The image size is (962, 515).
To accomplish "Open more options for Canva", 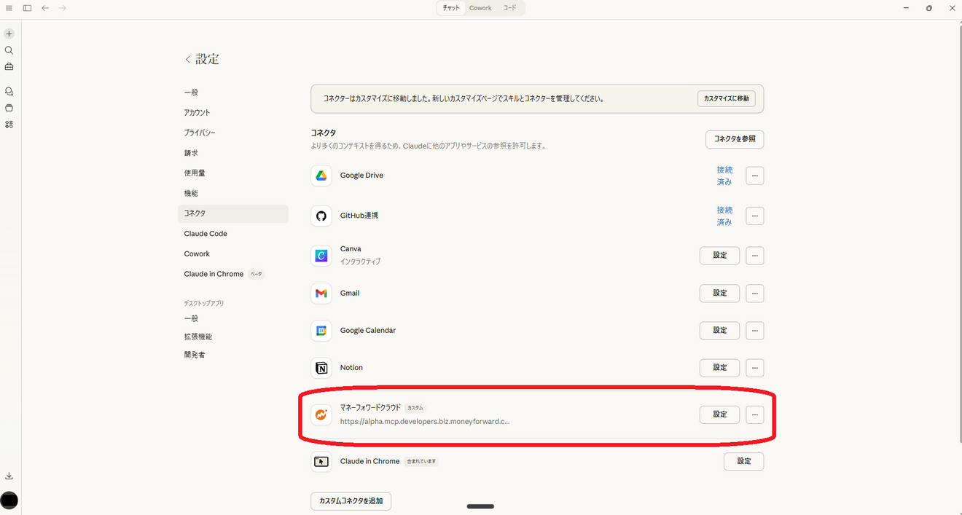I will pyautogui.click(x=755, y=256).
